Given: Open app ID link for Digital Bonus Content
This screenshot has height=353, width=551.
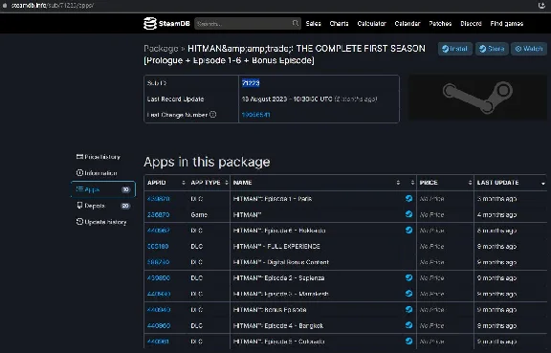Looking at the screenshot, I should click(159, 262).
